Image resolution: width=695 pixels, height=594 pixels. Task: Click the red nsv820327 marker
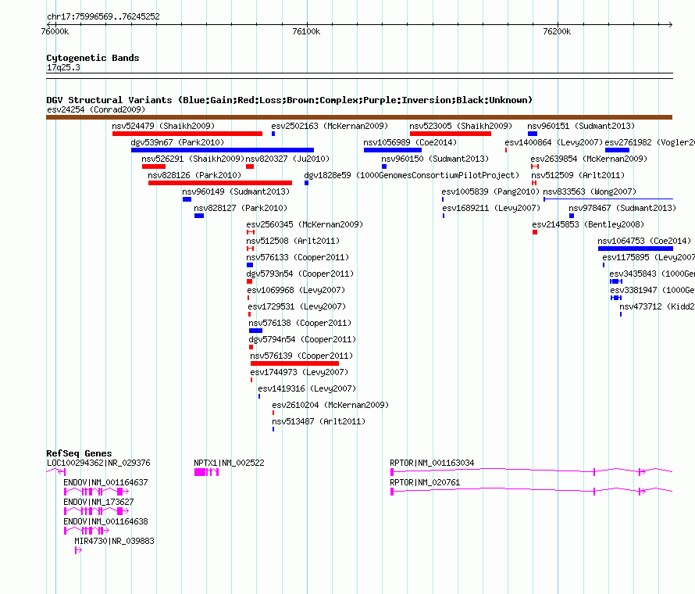(250, 166)
